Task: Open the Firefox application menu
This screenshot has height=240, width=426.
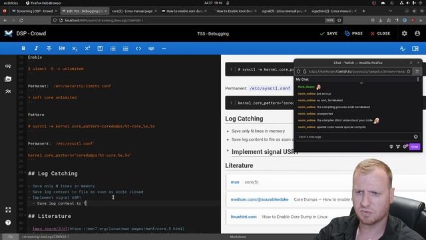Action: pyautogui.click(x=421, y=20)
